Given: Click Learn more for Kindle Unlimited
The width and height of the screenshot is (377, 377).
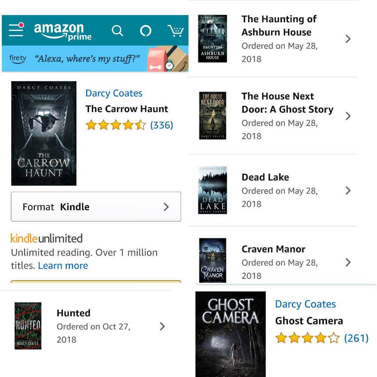Looking at the screenshot, I should pyautogui.click(x=63, y=266).
